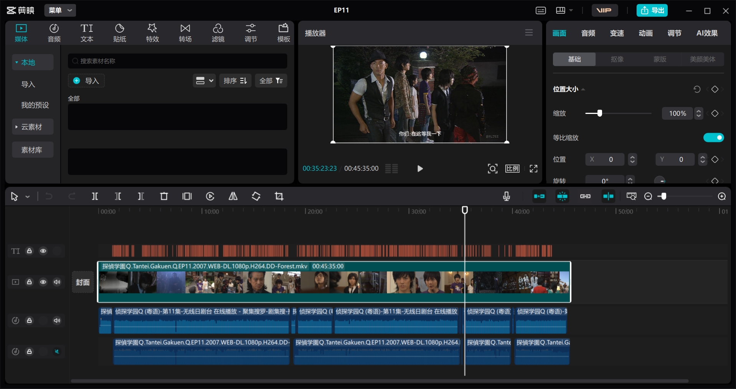Click the delete clip trash icon
This screenshot has height=389, width=736.
click(164, 196)
